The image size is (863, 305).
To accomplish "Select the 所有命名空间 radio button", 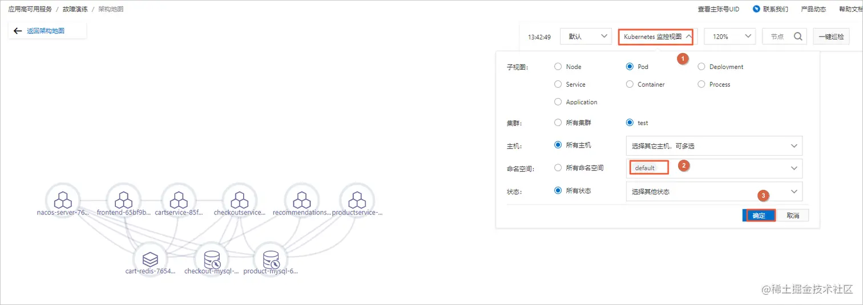I will click(x=558, y=168).
